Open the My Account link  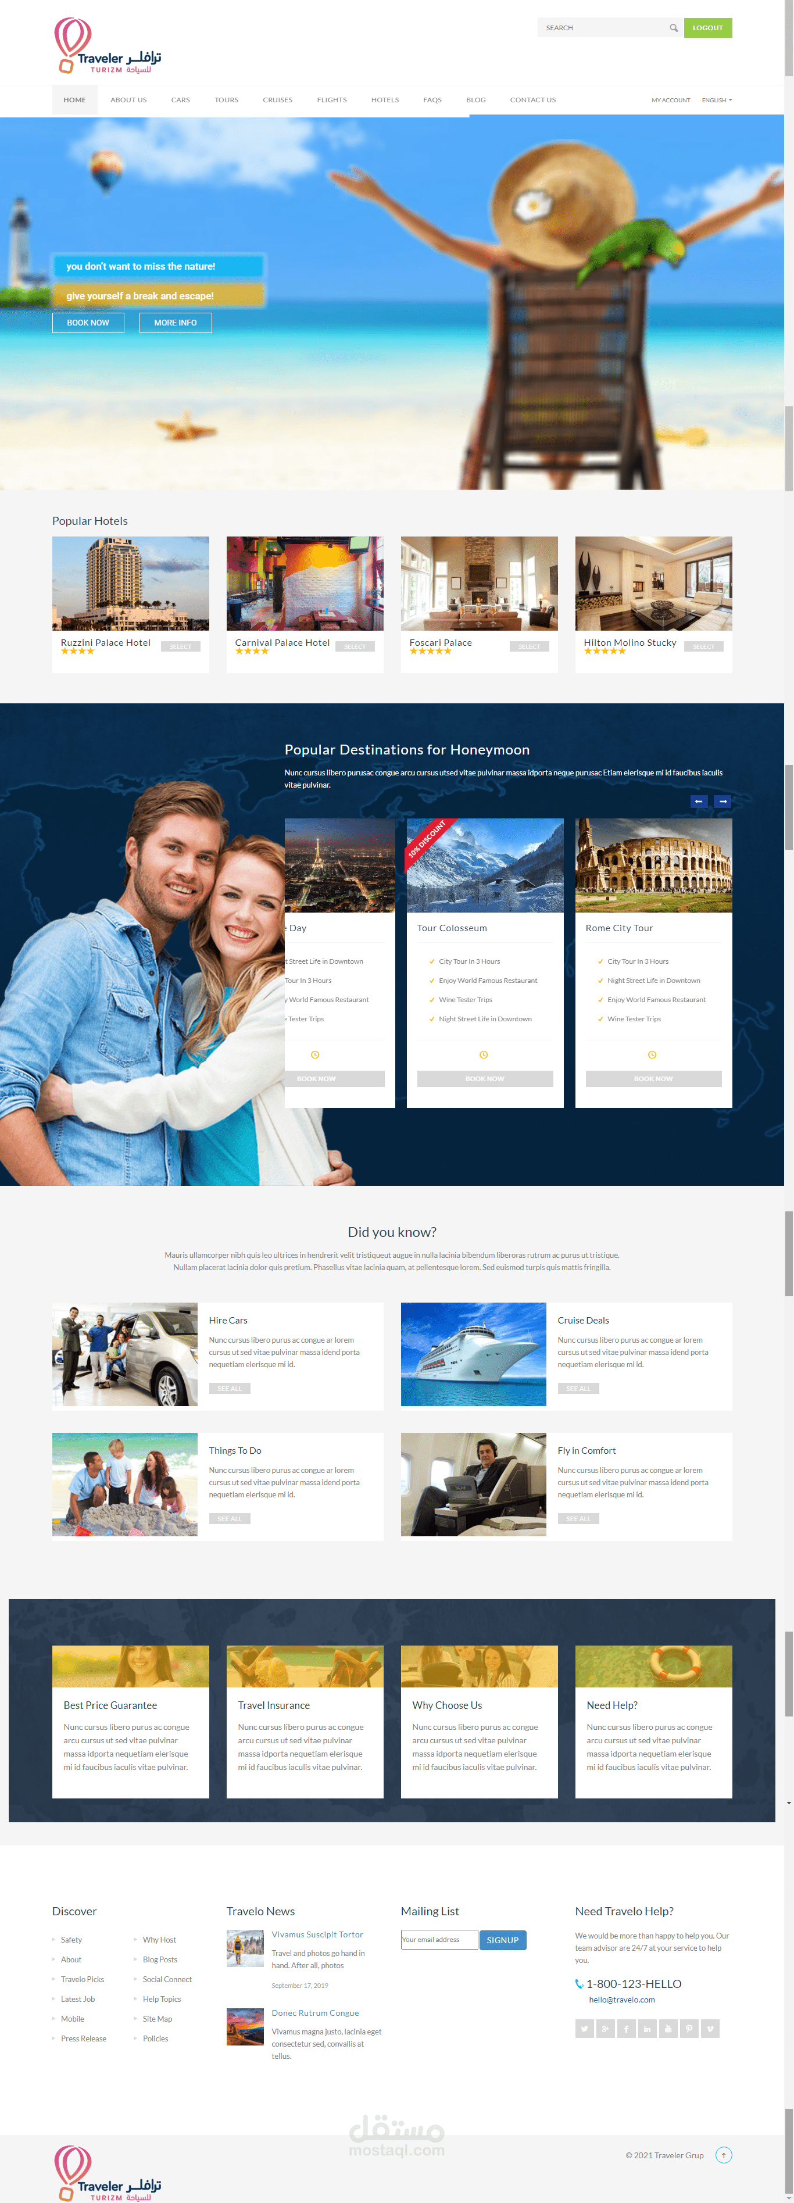[x=671, y=100]
